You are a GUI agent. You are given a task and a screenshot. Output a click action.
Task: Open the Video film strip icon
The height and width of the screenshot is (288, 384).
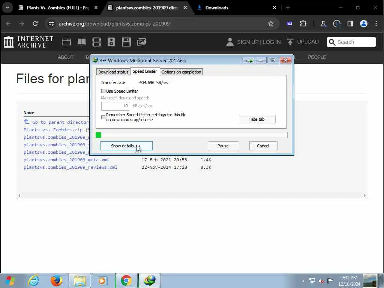pyautogui.click(x=96, y=42)
